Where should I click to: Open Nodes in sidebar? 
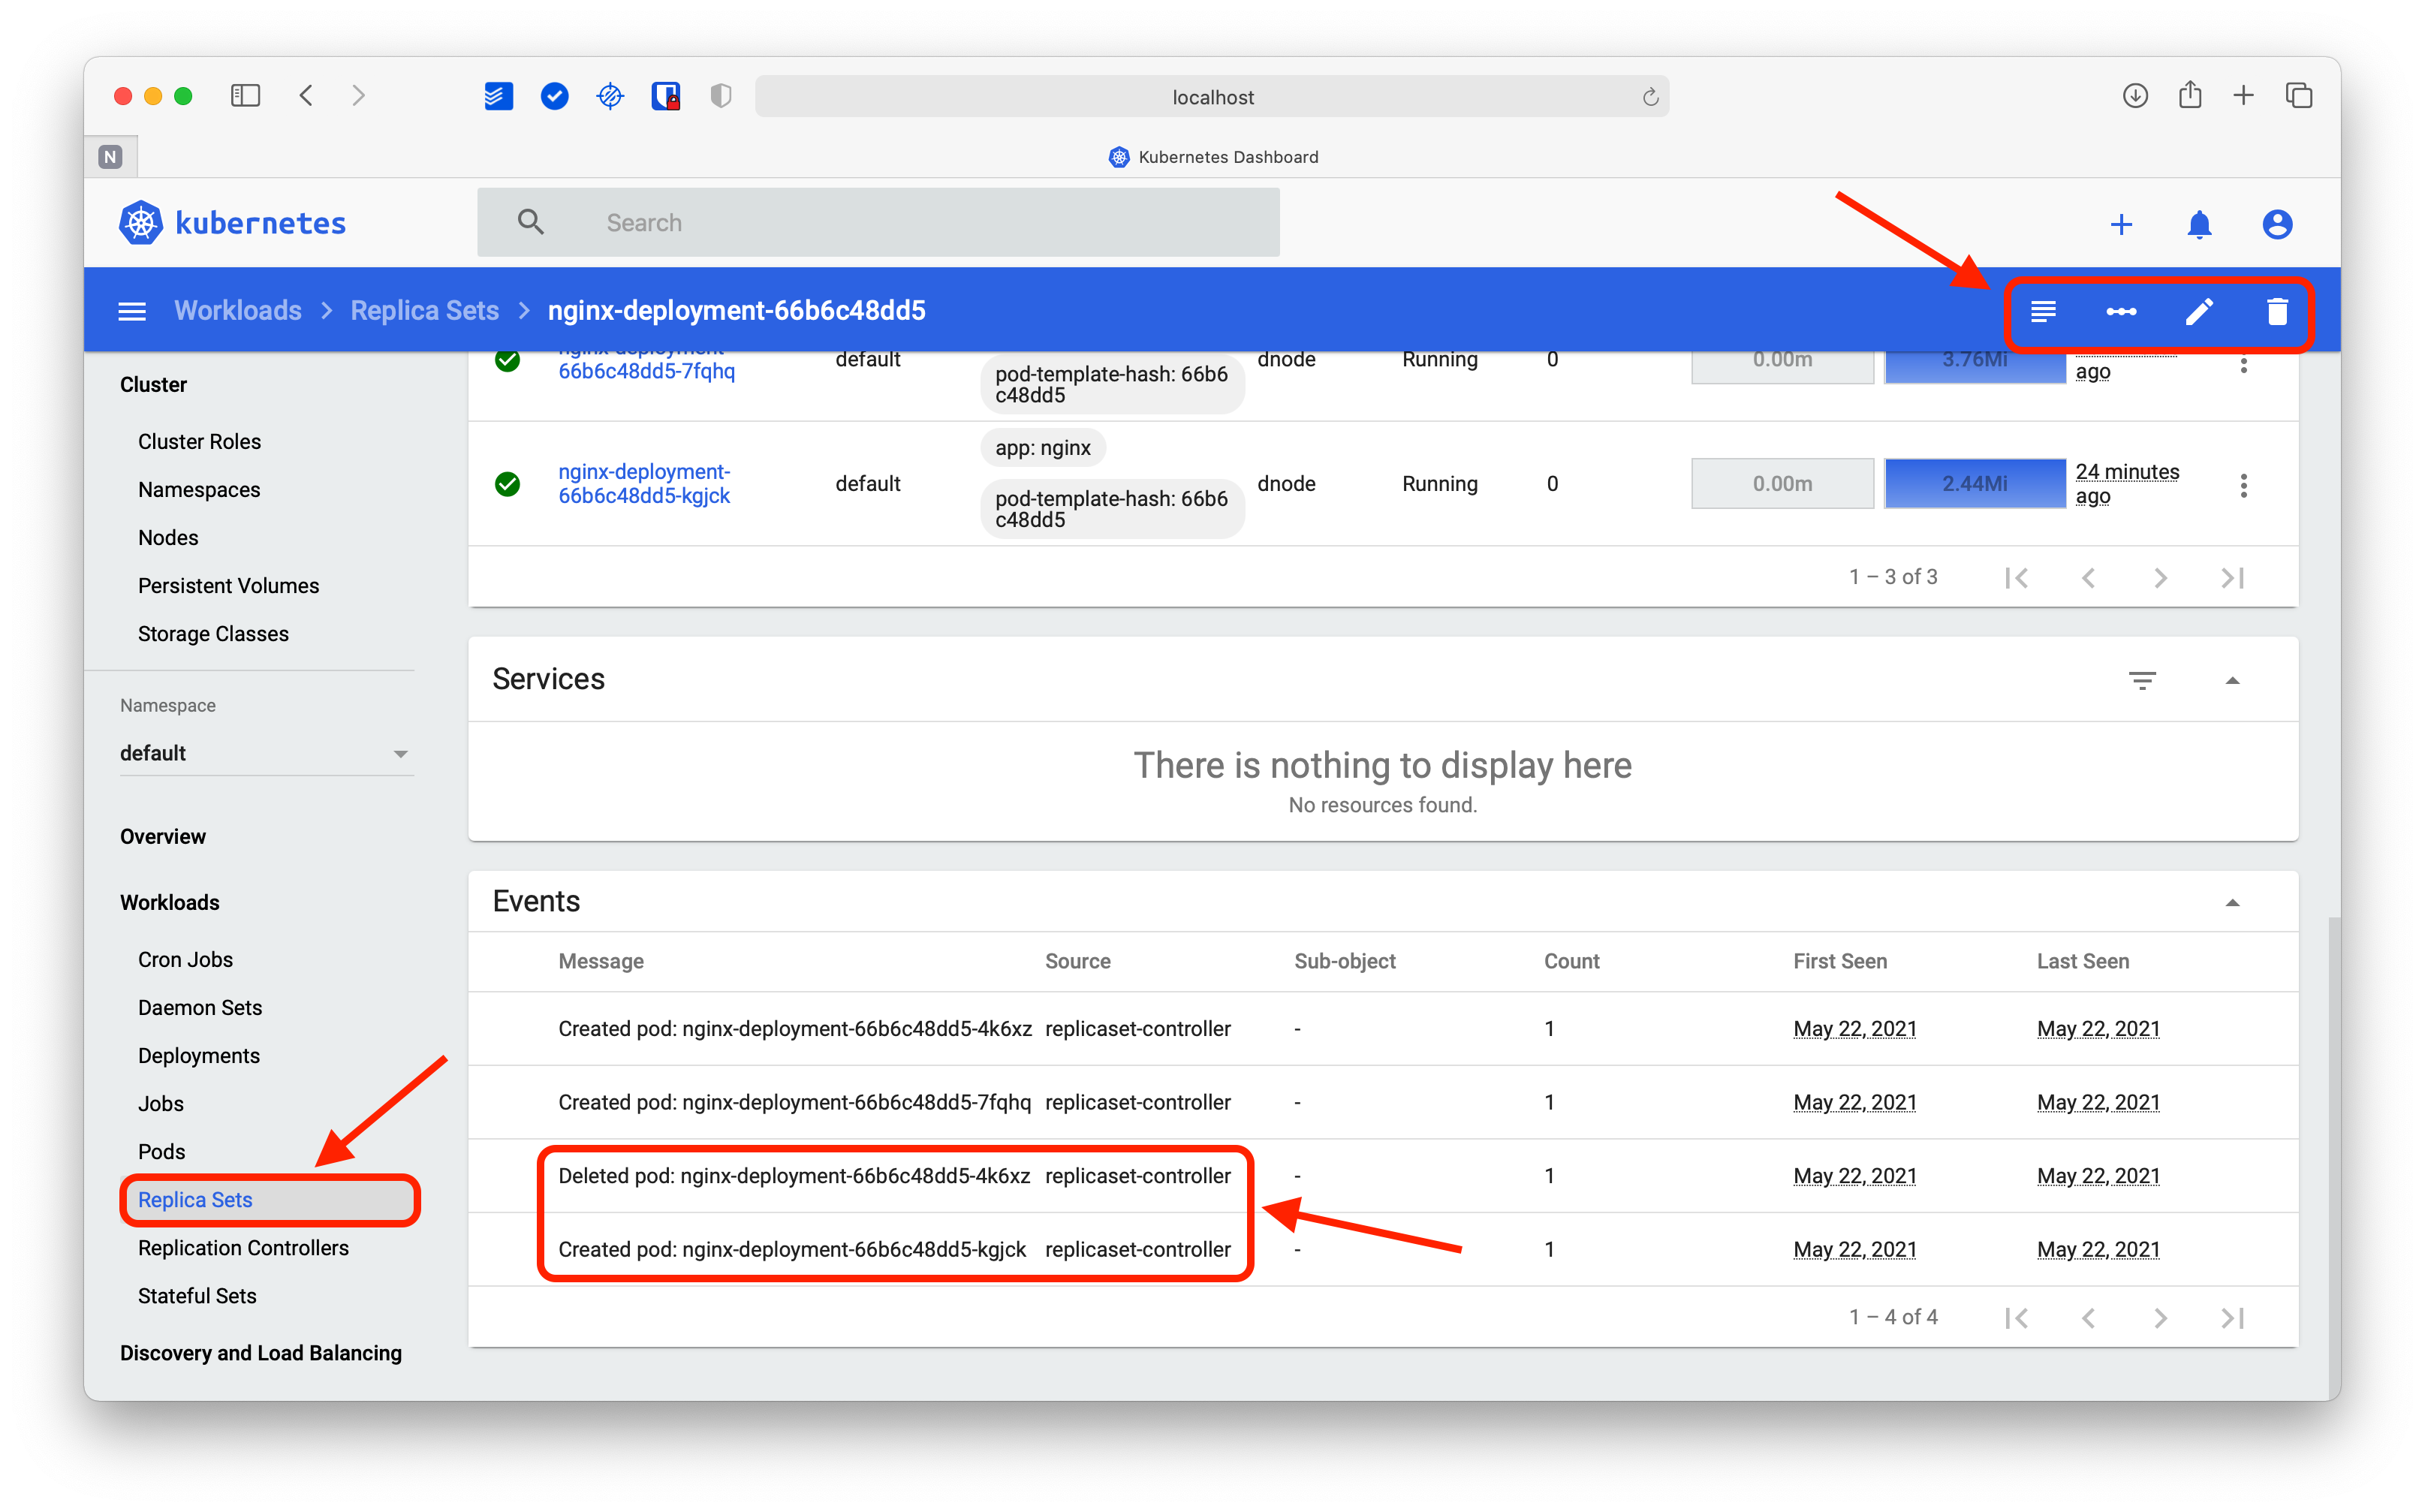pyautogui.click(x=168, y=537)
